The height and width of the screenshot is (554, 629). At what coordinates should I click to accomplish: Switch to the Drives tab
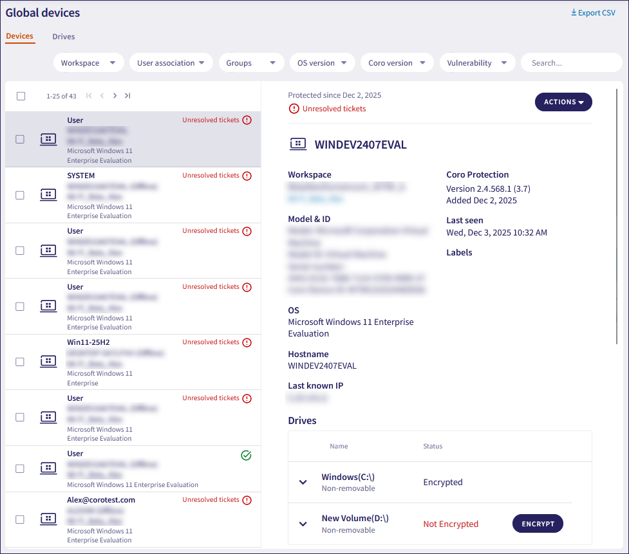pyautogui.click(x=64, y=37)
